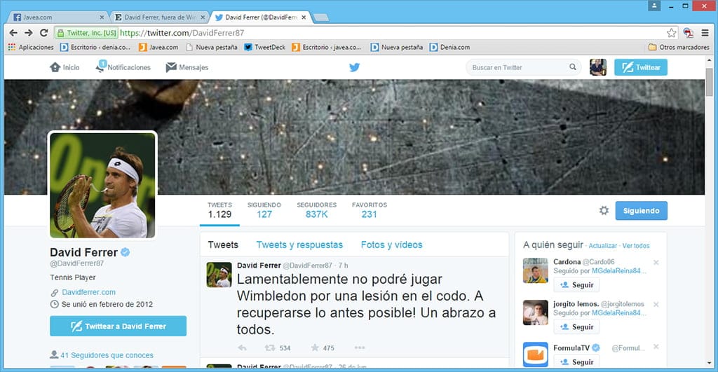Viewport: 718px width, 372px height.
Task: Open David Ferrer's large profile photo
Action: pos(102,185)
